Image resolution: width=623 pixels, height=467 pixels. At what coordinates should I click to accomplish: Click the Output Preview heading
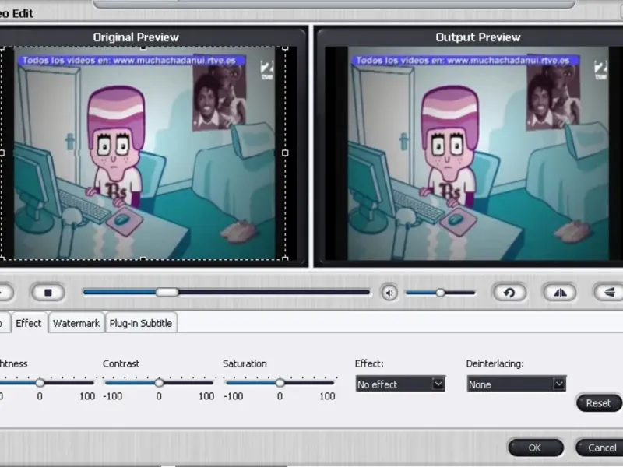478,37
